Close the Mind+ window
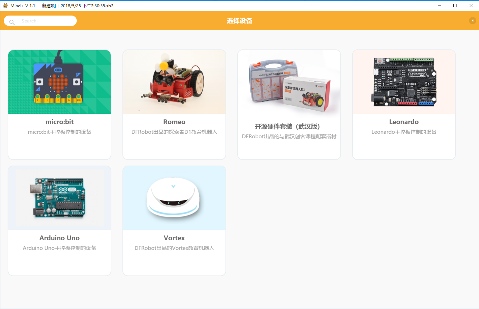The image size is (479, 309). coord(471,6)
